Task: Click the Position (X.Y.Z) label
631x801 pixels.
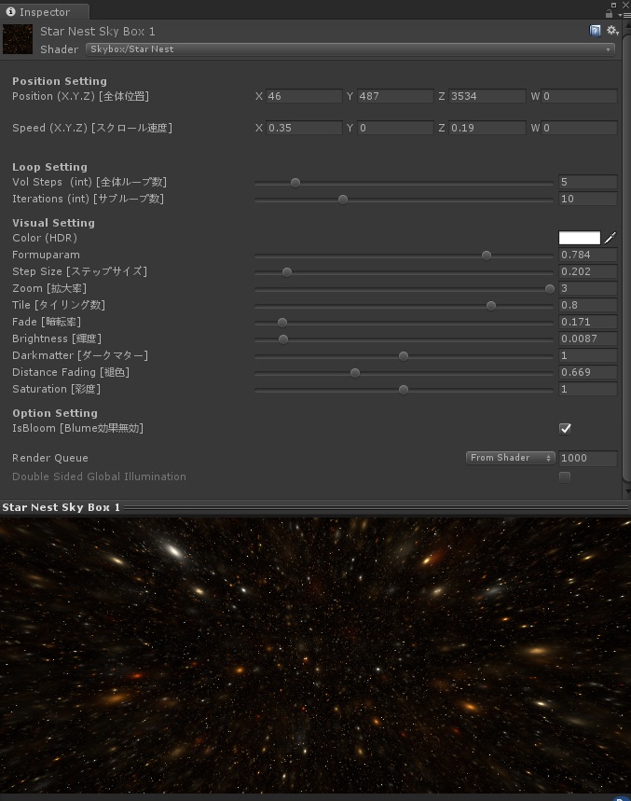Action: click(x=81, y=96)
